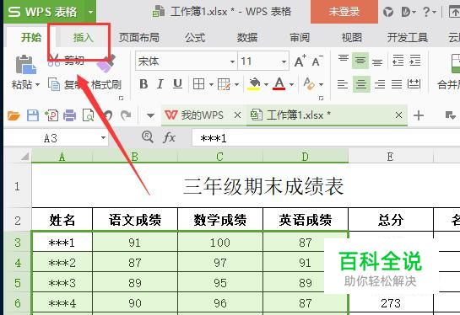Open the font size 11 dropdown
The height and width of the screenshot is (315, 460).
click(x=284, y=61)
